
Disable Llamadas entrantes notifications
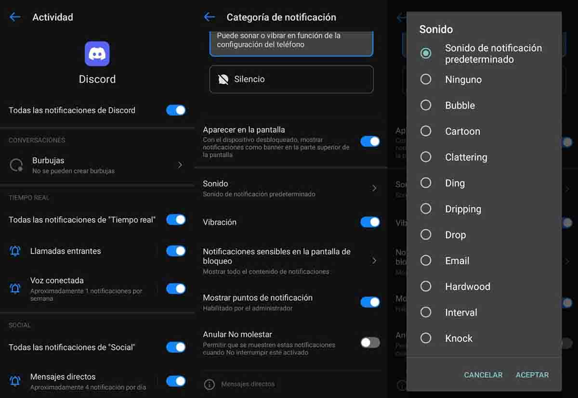[176, 251]
